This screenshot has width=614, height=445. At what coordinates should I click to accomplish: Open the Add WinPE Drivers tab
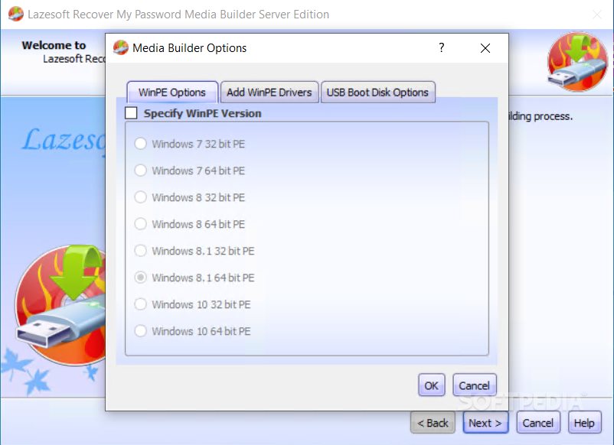(x=269, y=93)
